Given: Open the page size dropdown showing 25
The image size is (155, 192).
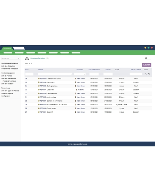Looking at the screenshot, I should pos(148,58).
